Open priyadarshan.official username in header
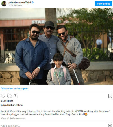Viewport: 113px width, 127px height. 20,3
